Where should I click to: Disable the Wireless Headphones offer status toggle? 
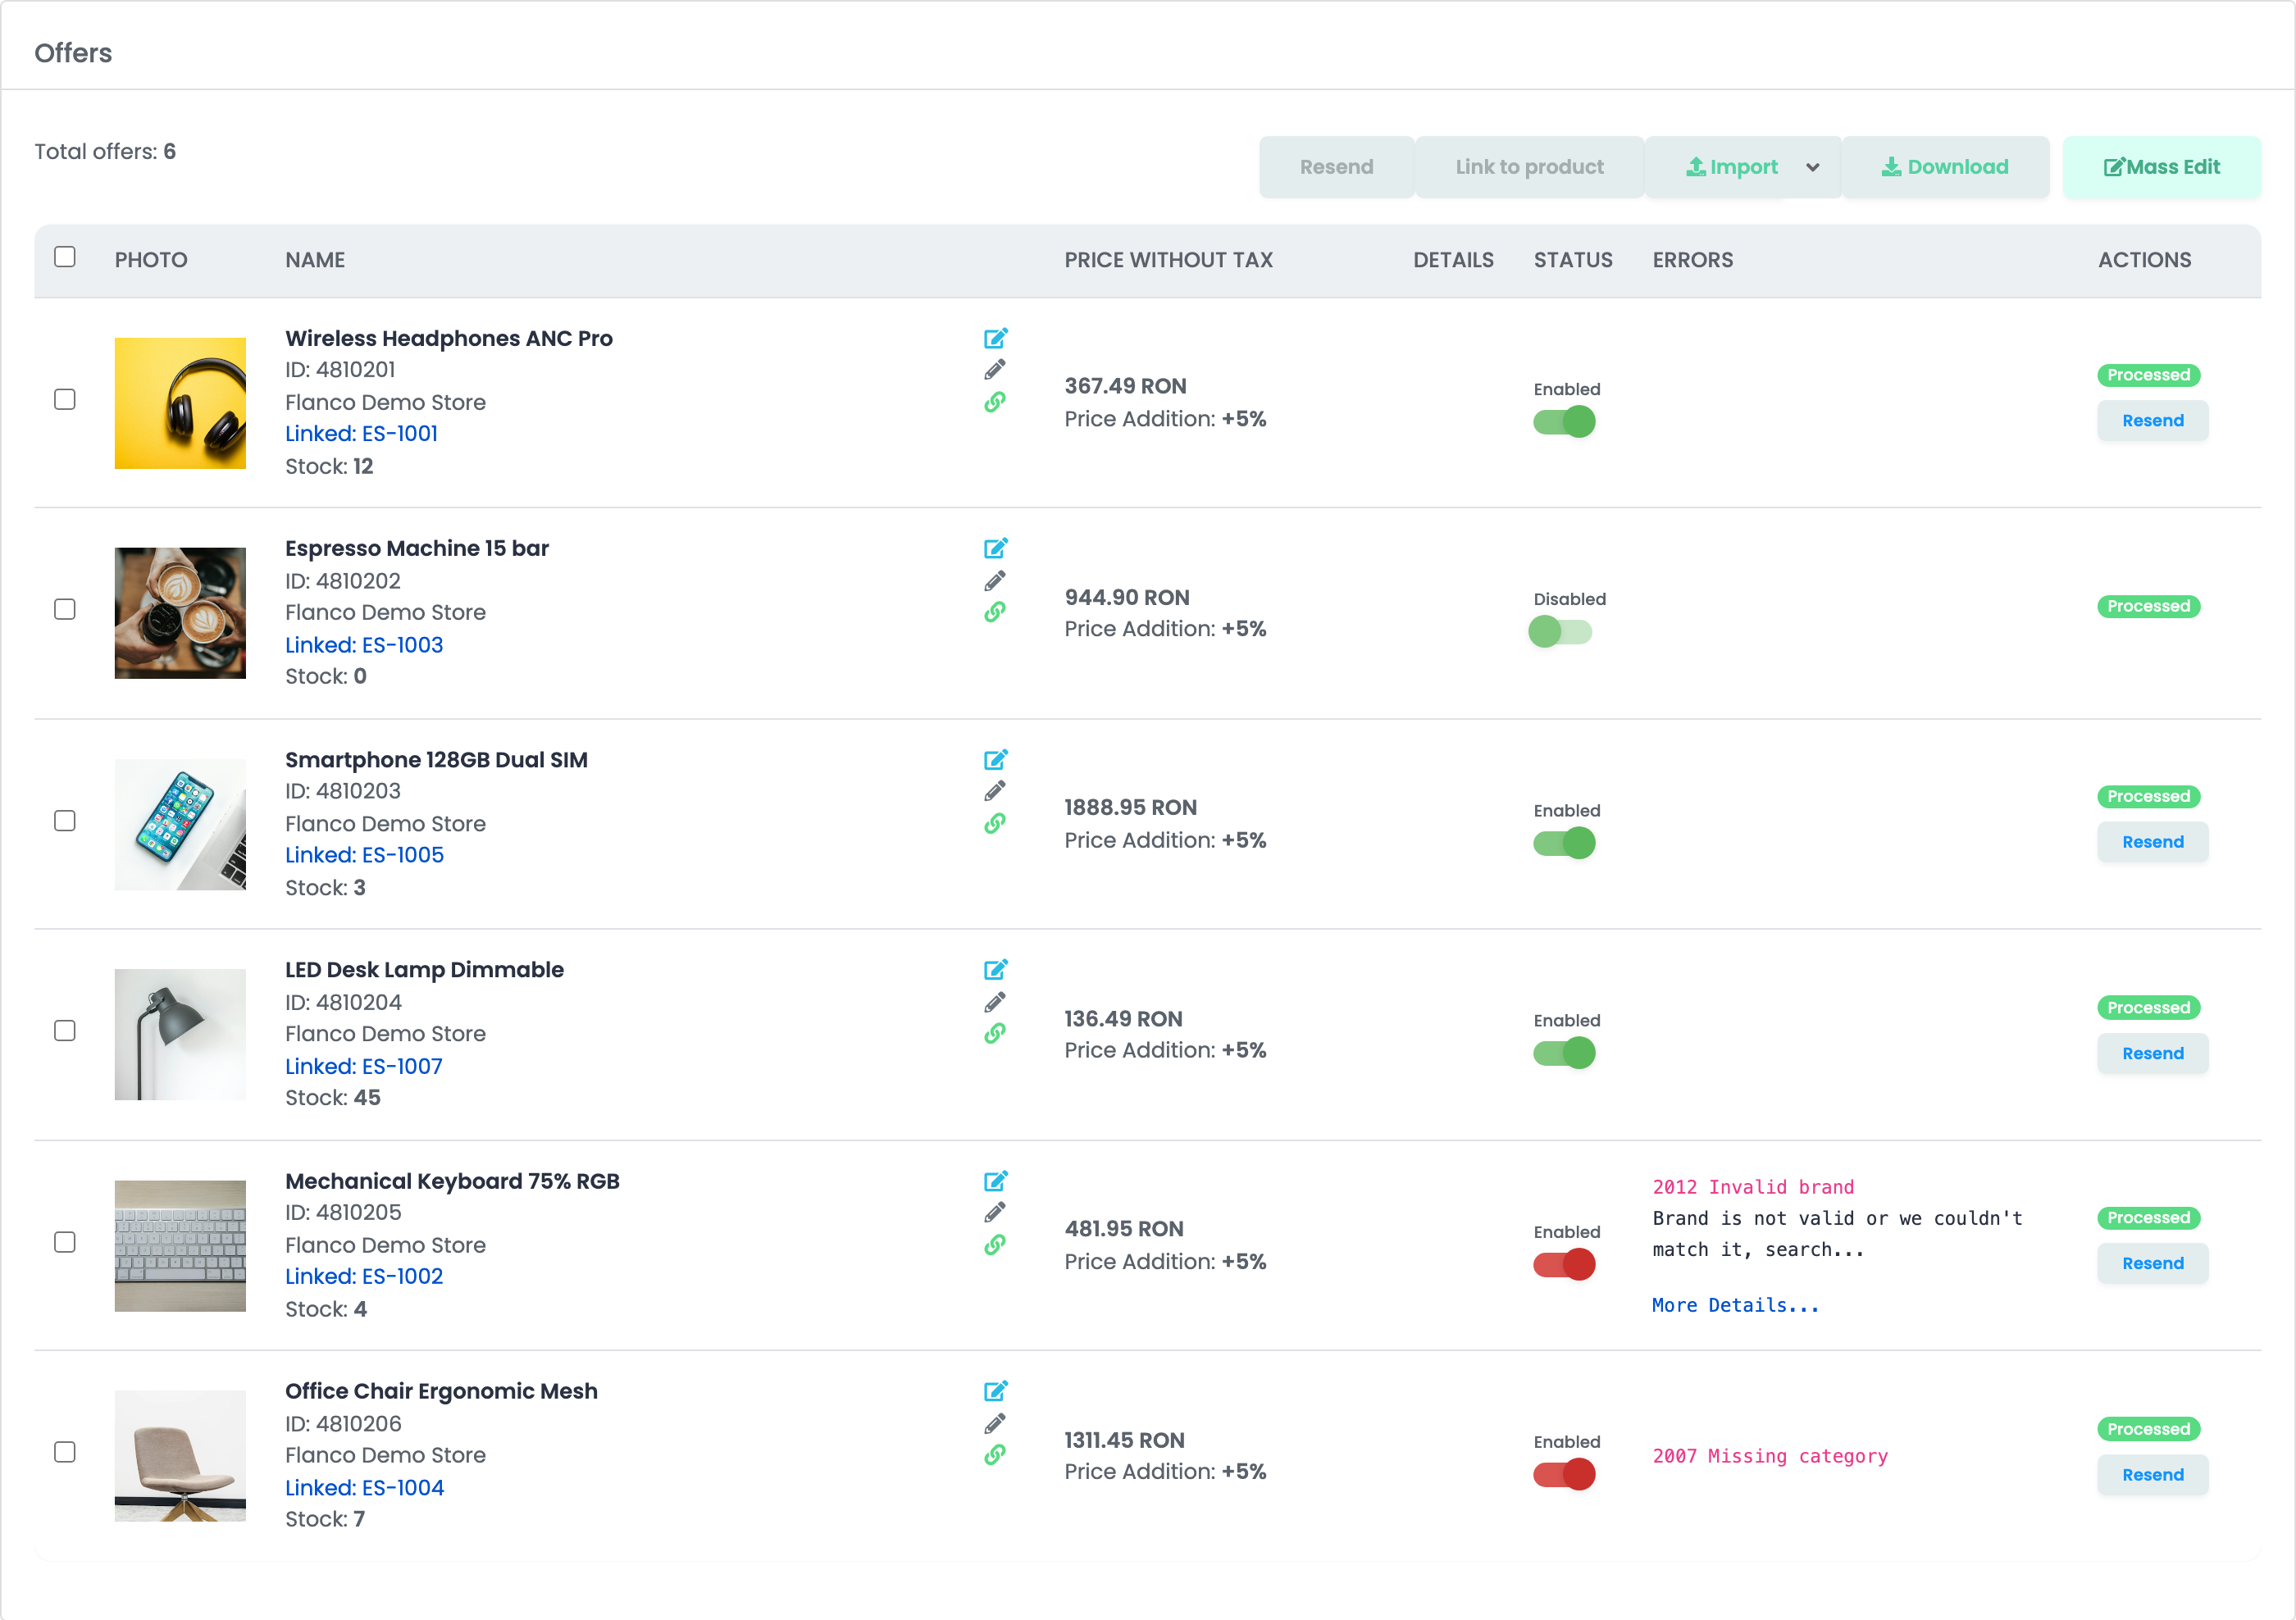tap(1564, 422)
